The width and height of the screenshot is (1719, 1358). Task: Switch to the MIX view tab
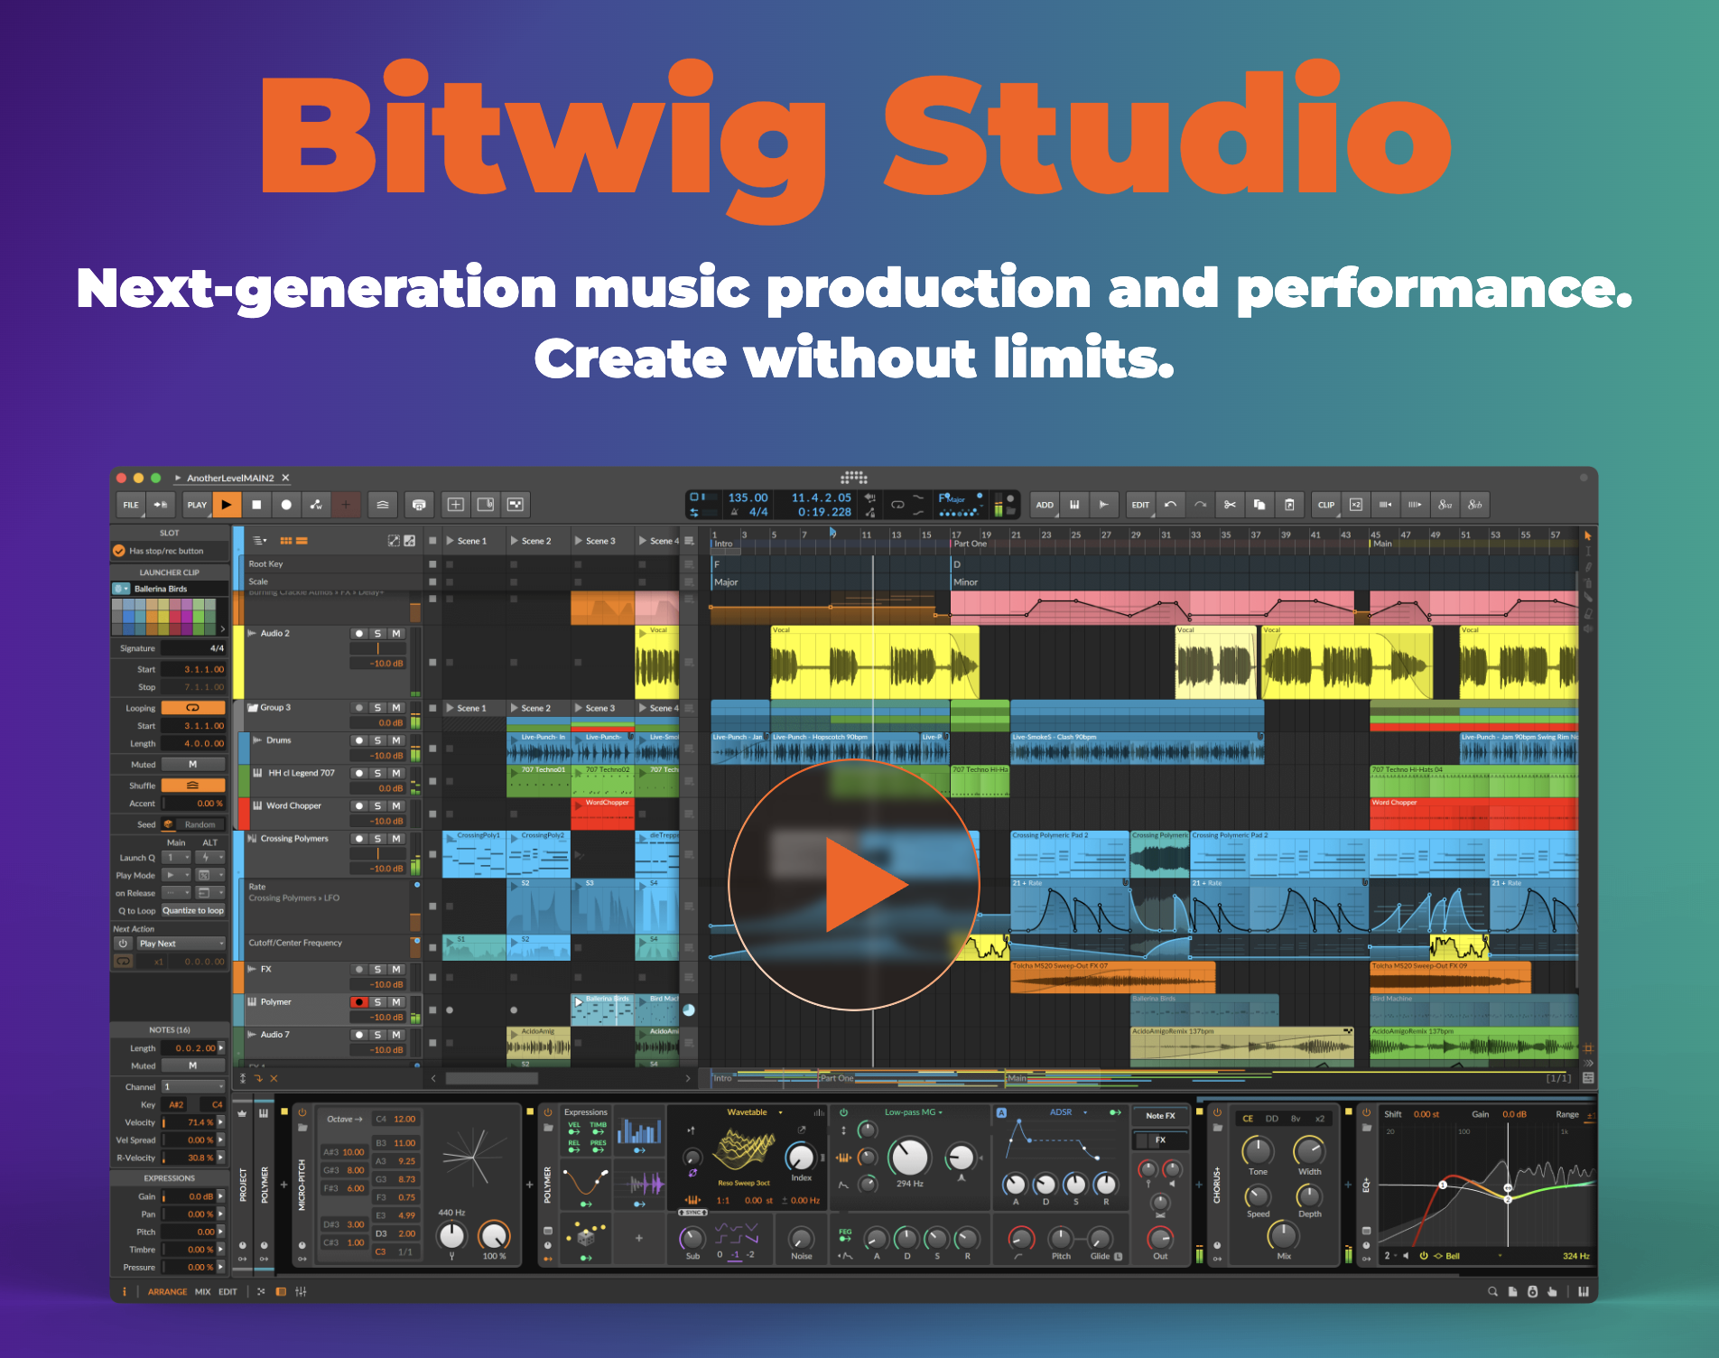[202, 1291]
